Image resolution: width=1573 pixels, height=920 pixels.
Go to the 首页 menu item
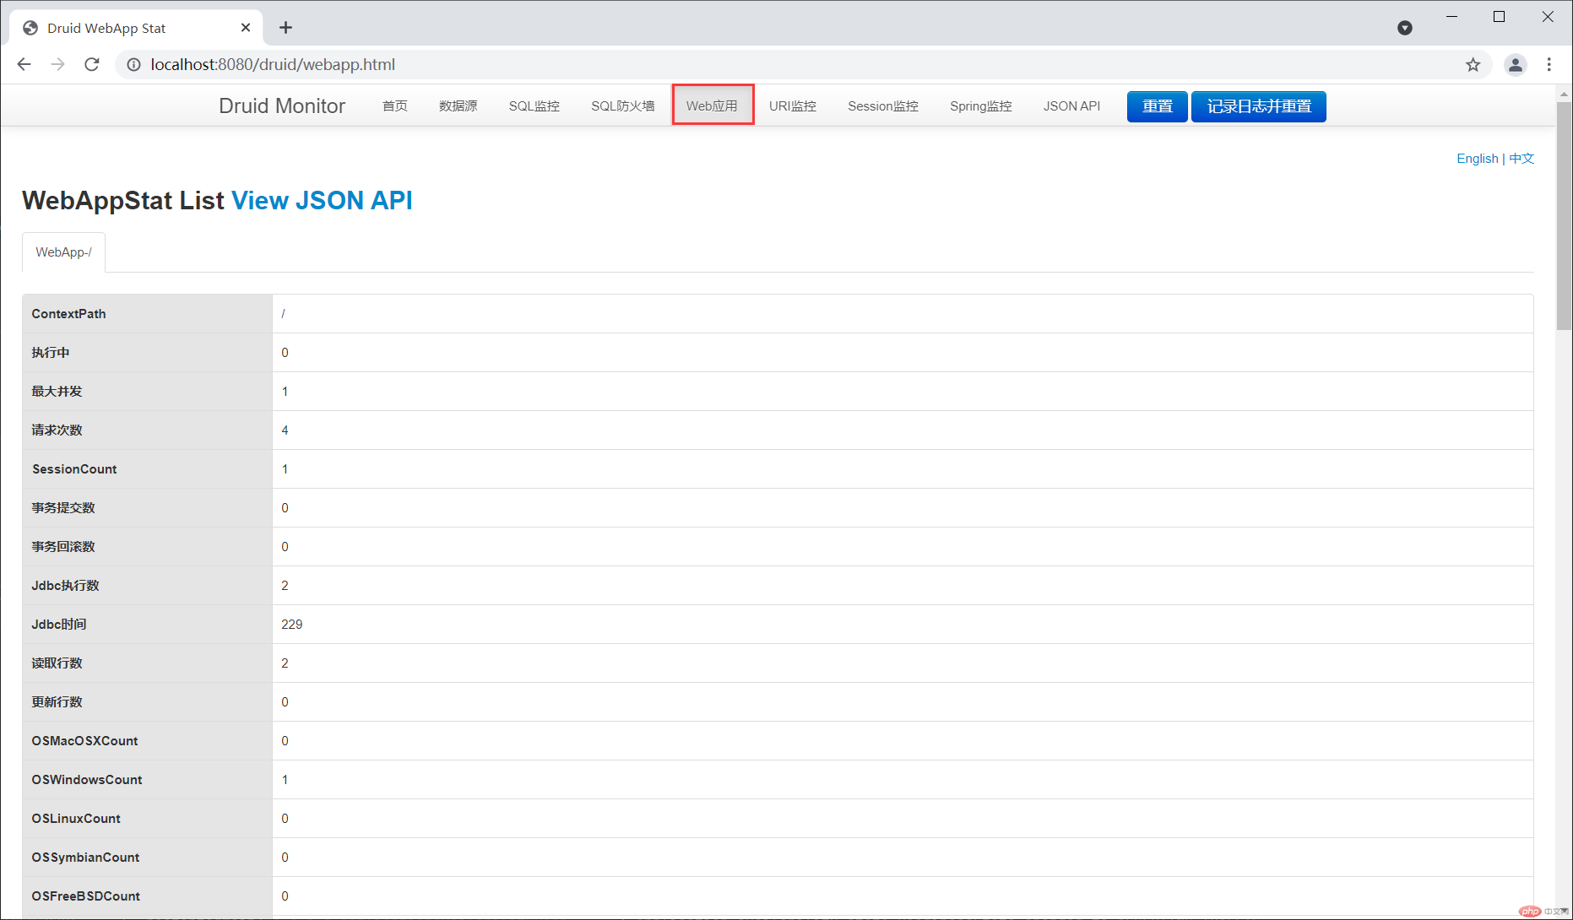[x=394, y=106]
